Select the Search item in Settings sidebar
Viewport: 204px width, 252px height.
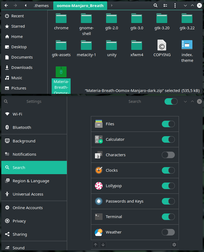(x=34, y=168)
